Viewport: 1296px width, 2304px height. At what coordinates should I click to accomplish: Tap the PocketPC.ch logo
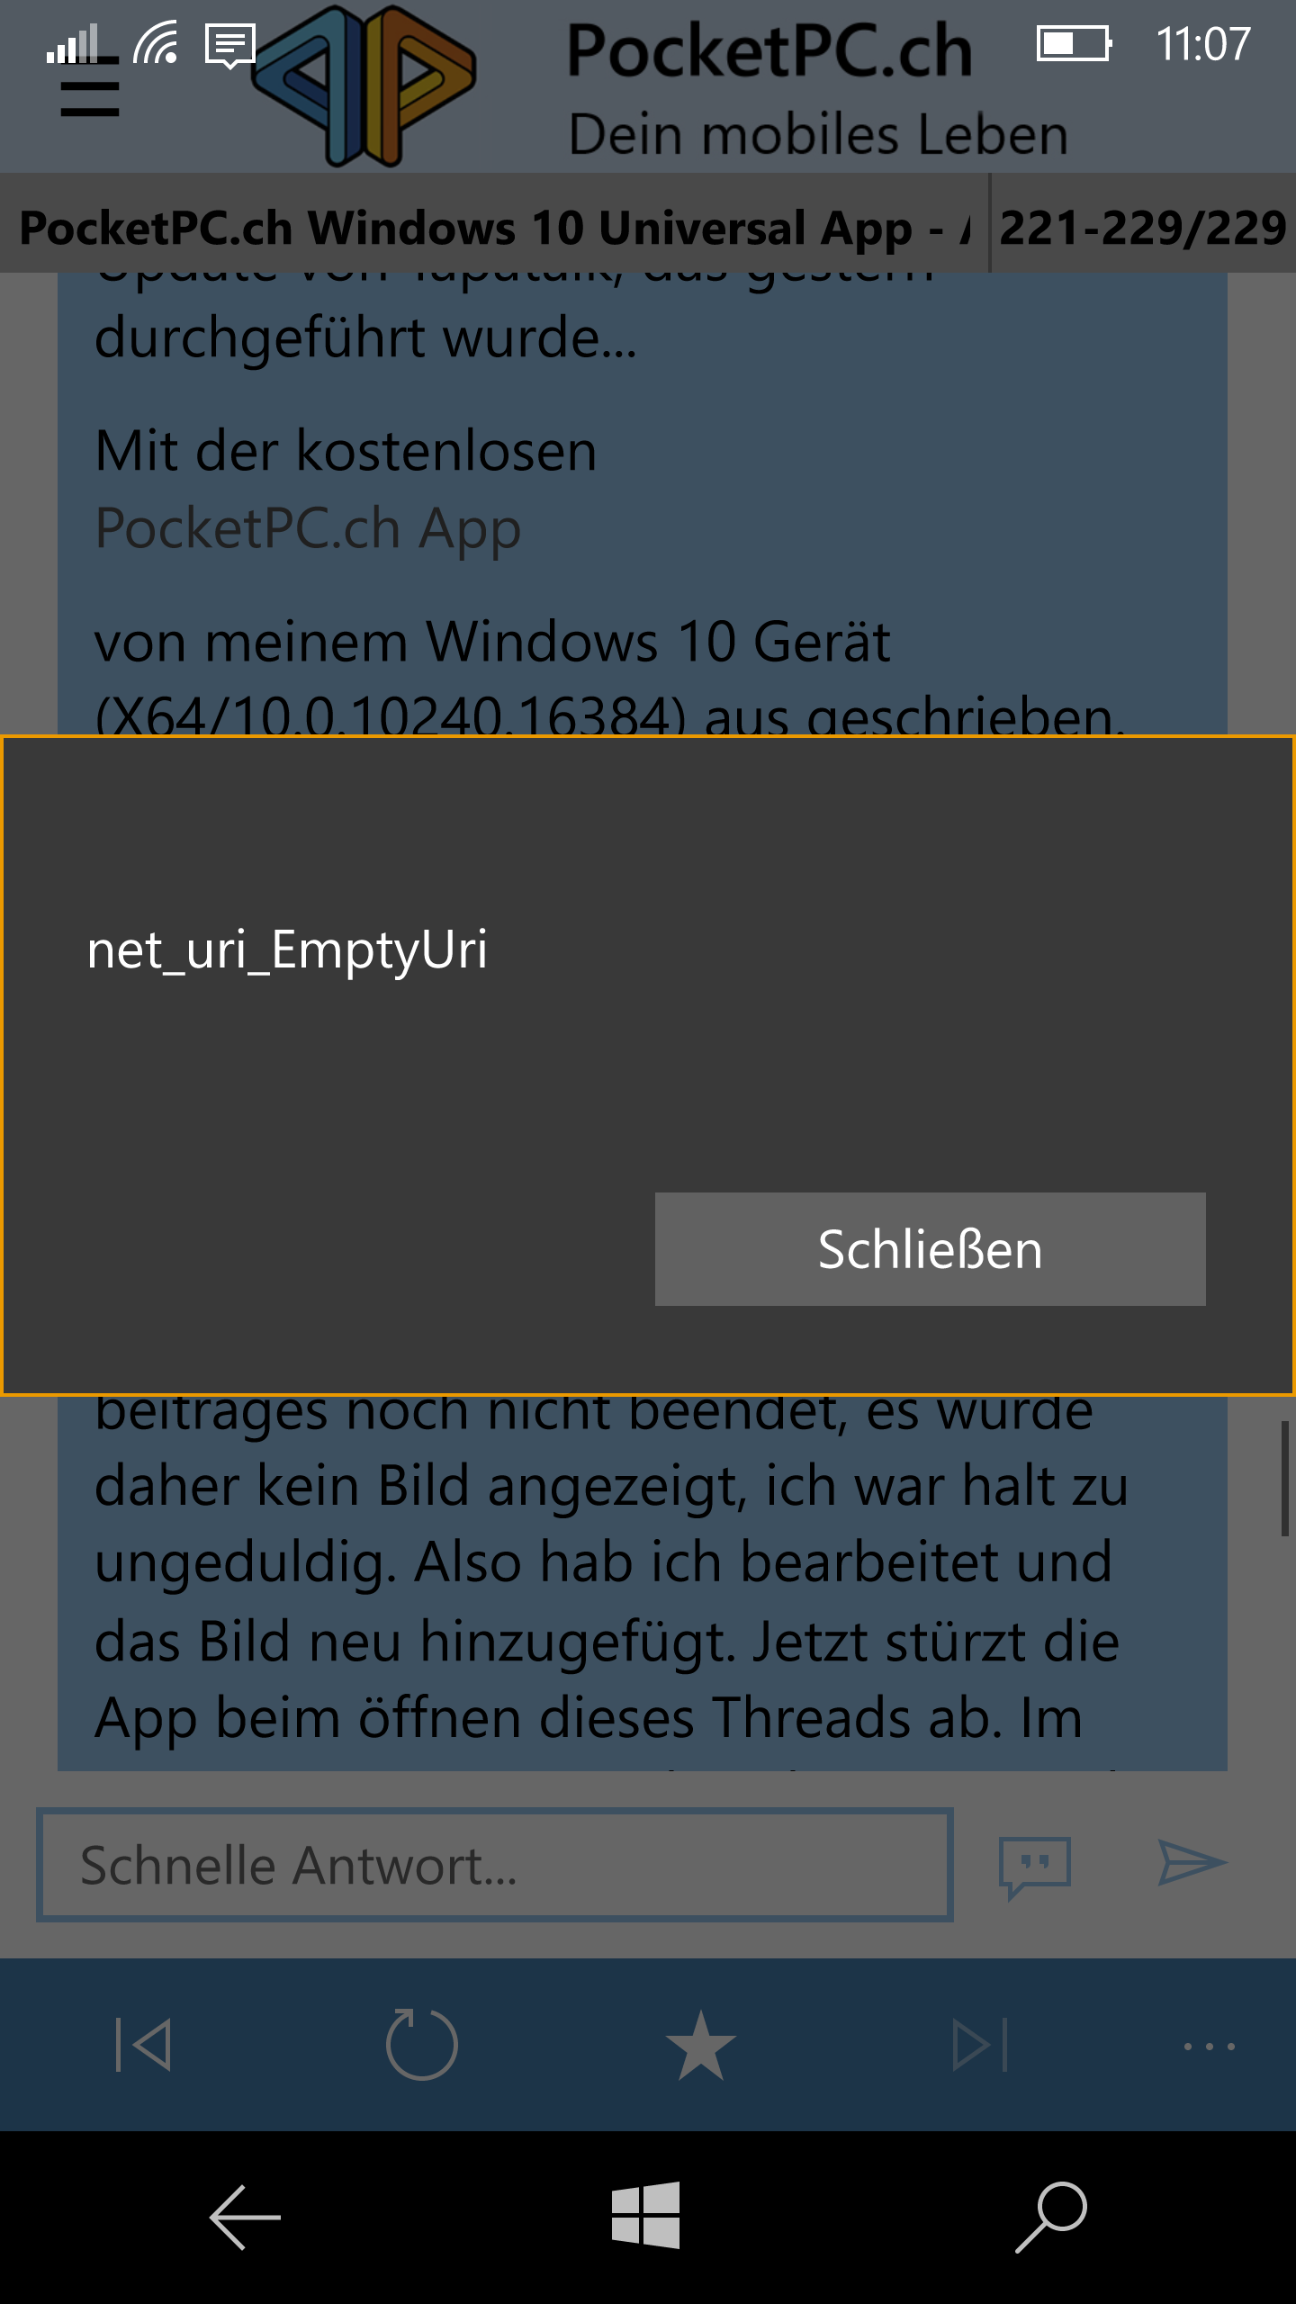pyautogui.click(x=364, y=86)
